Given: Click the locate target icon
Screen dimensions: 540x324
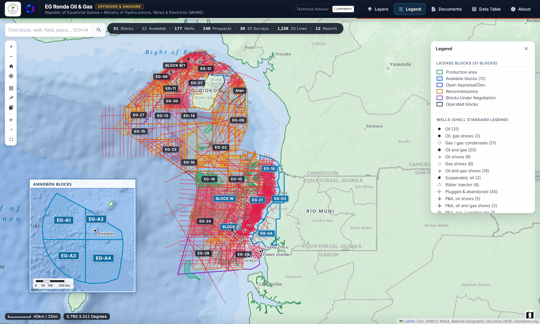Looking at the screenshot, I should tap(11, 76).
